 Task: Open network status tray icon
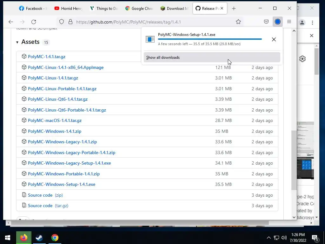[x=276, y=238]
